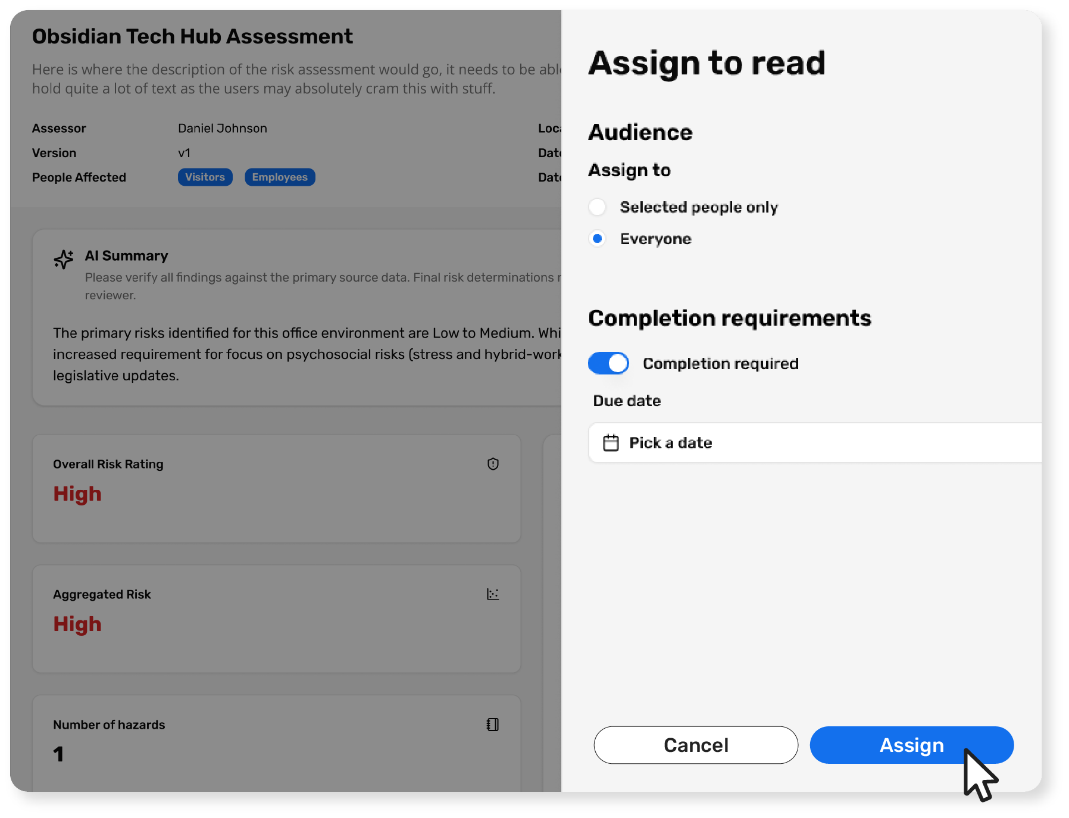Click the notebook icon on Number of hazards
Viewport: 1069px width, 818px height.
493,725
